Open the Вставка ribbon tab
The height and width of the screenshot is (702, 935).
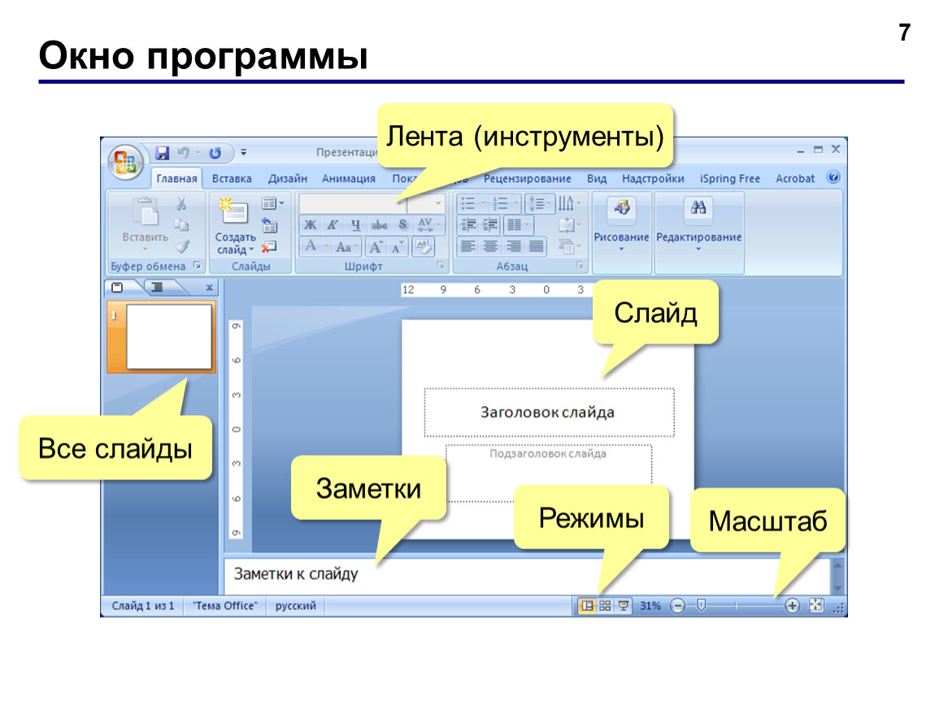click(x=232, y=178)
